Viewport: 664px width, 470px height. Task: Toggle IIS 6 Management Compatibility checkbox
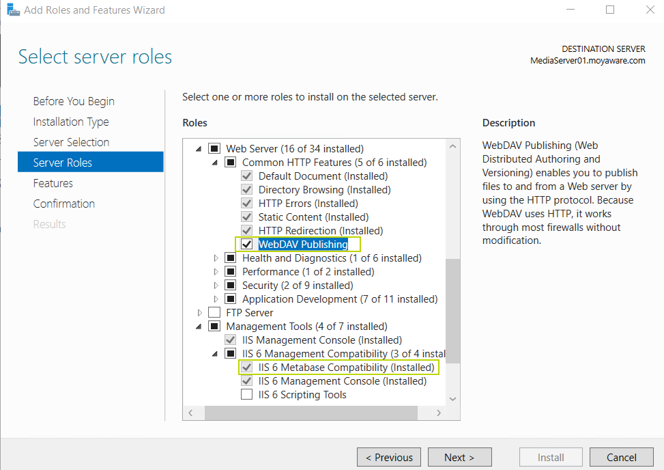pos(231,353)
